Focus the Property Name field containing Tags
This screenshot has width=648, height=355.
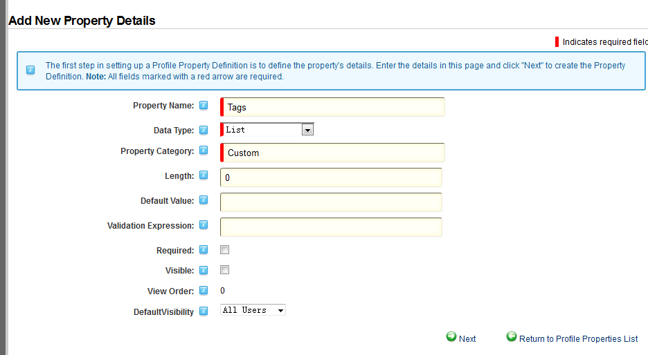coord(333,107)
